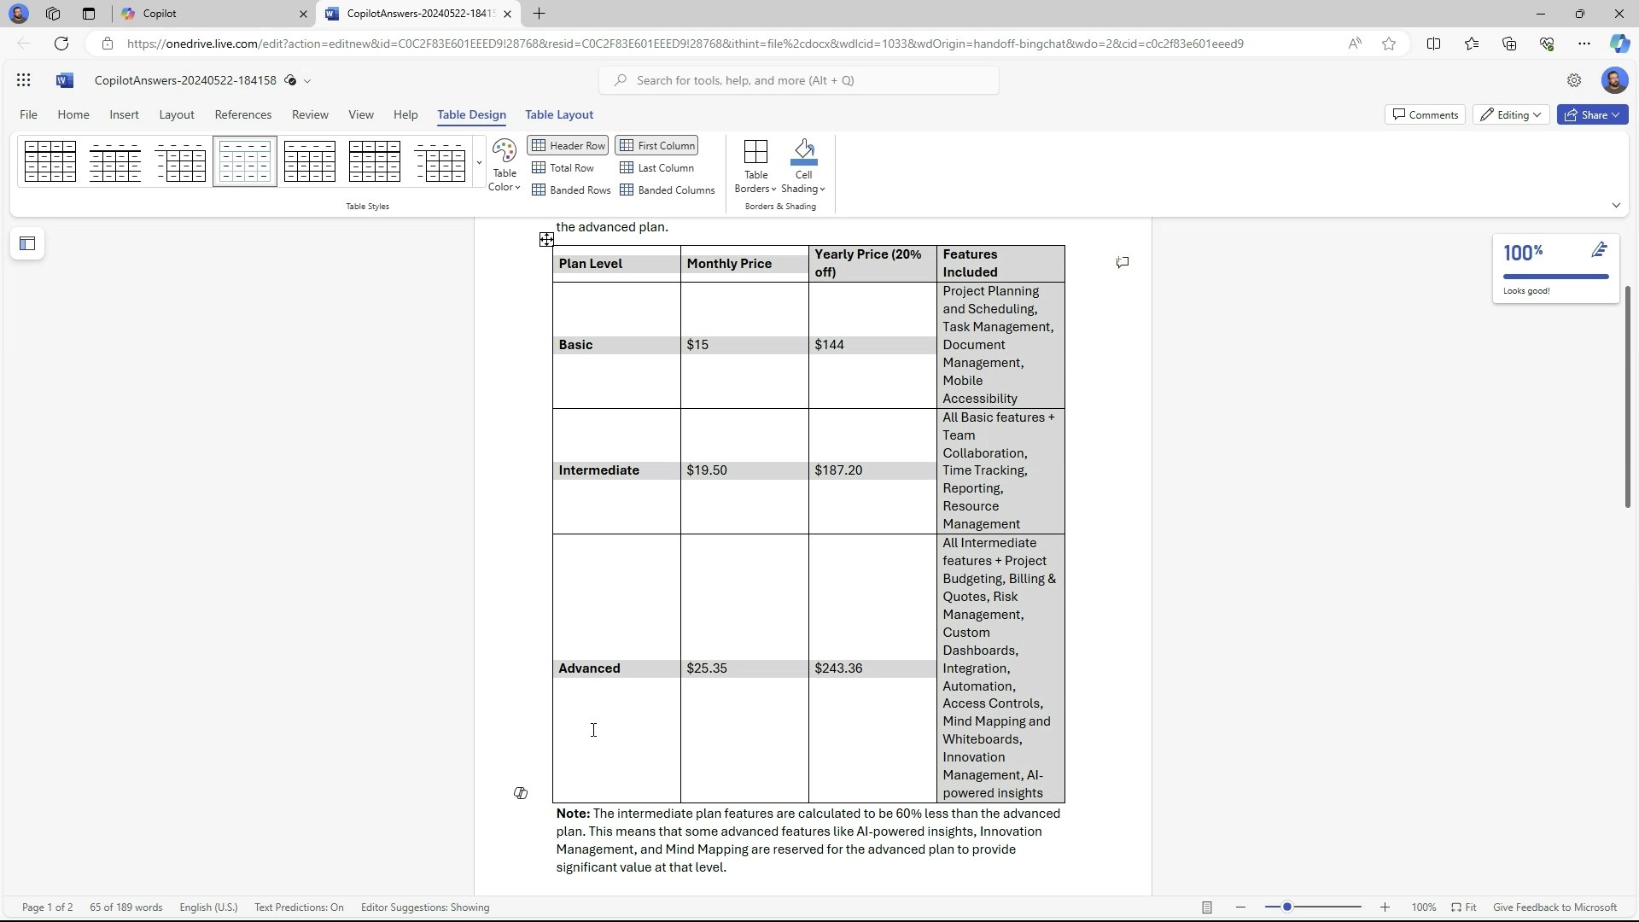Switch to the Table Layout tab
Image resolution: width=1639 pixels, height=922 pixels.
[558, 115]
